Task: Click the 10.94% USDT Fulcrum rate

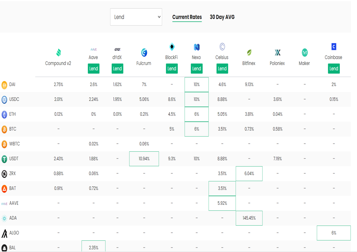Action: [x=144, y=159]
